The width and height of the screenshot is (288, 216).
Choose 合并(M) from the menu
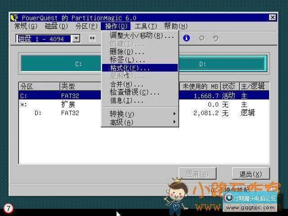tap(140, 84)
